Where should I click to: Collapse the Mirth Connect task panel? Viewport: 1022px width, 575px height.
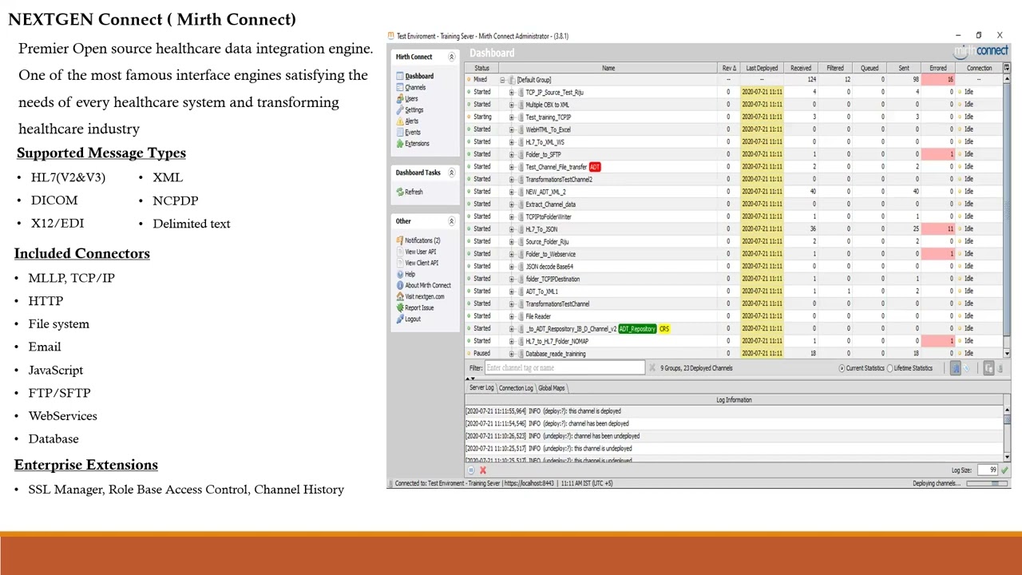point(451,57)
